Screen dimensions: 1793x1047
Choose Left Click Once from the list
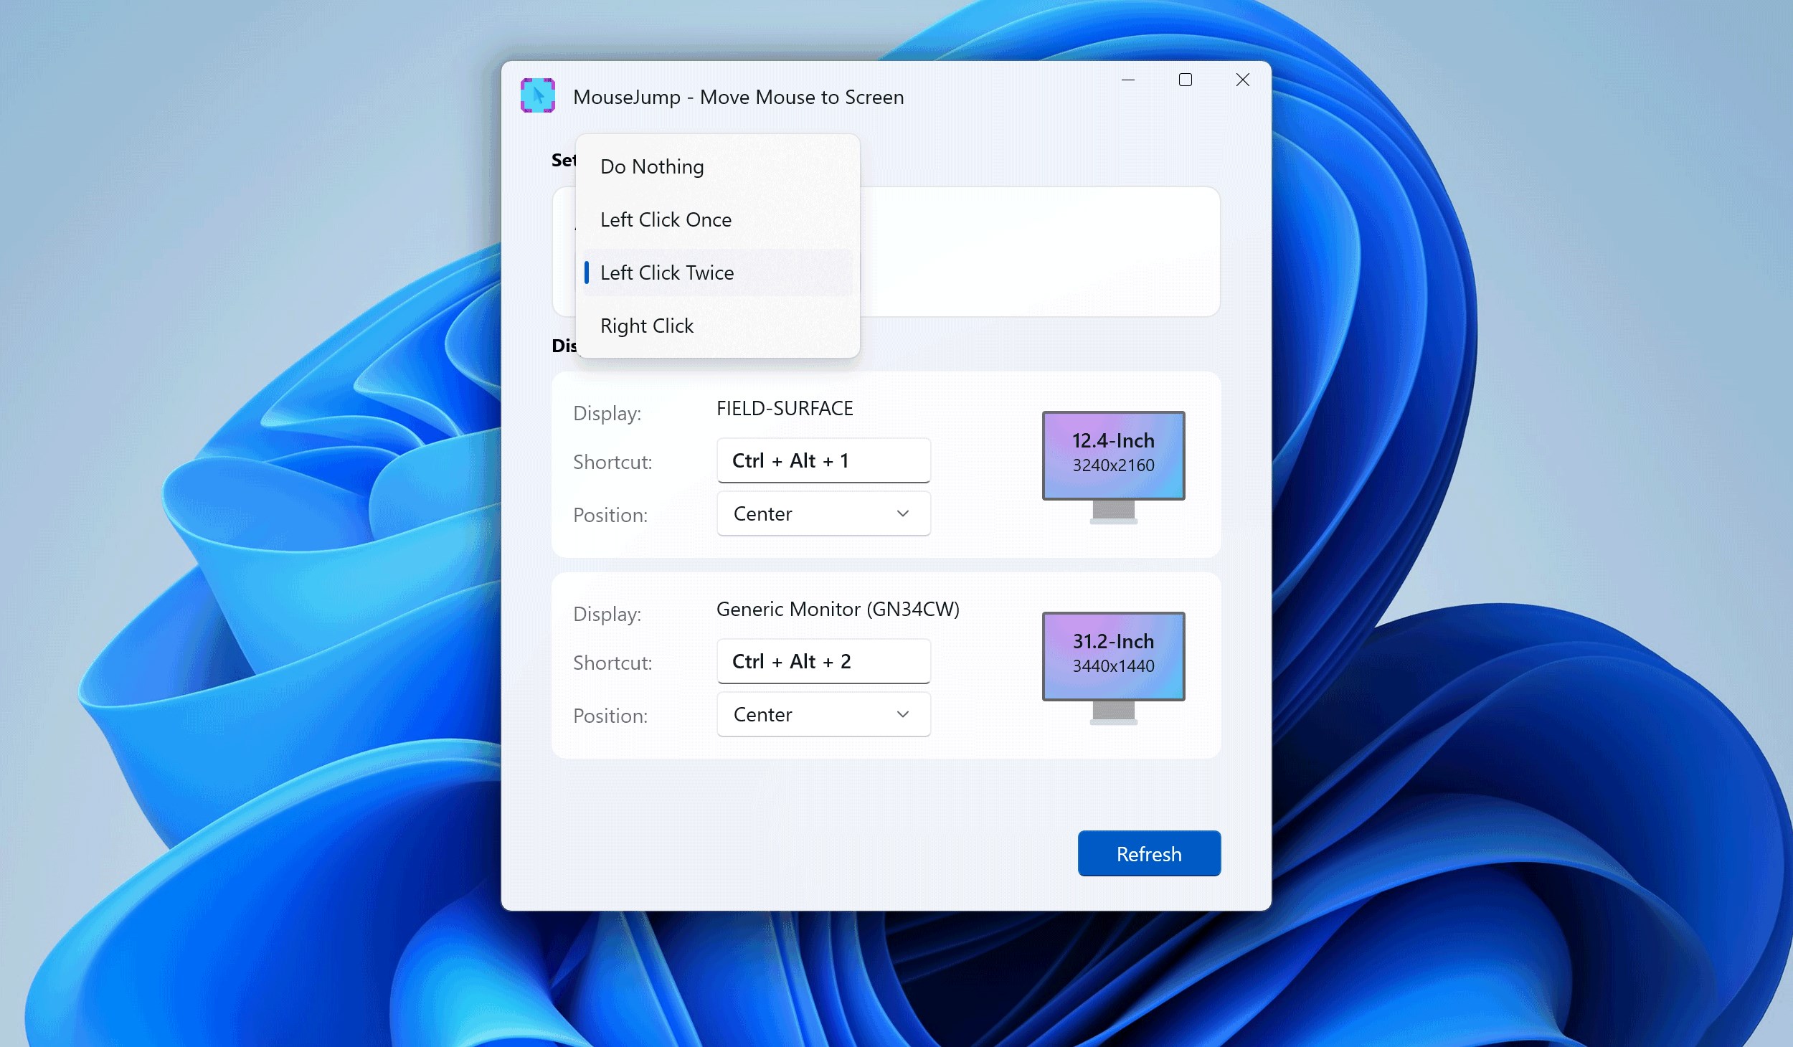(x=666, y=219)
